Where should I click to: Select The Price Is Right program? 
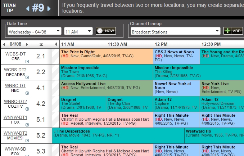(106, 57)
